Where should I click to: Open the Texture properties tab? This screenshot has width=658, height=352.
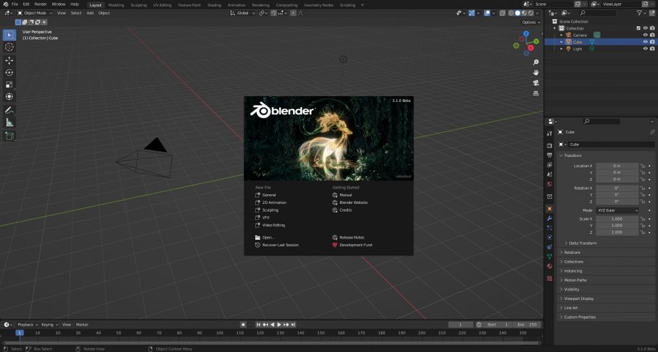549,278
